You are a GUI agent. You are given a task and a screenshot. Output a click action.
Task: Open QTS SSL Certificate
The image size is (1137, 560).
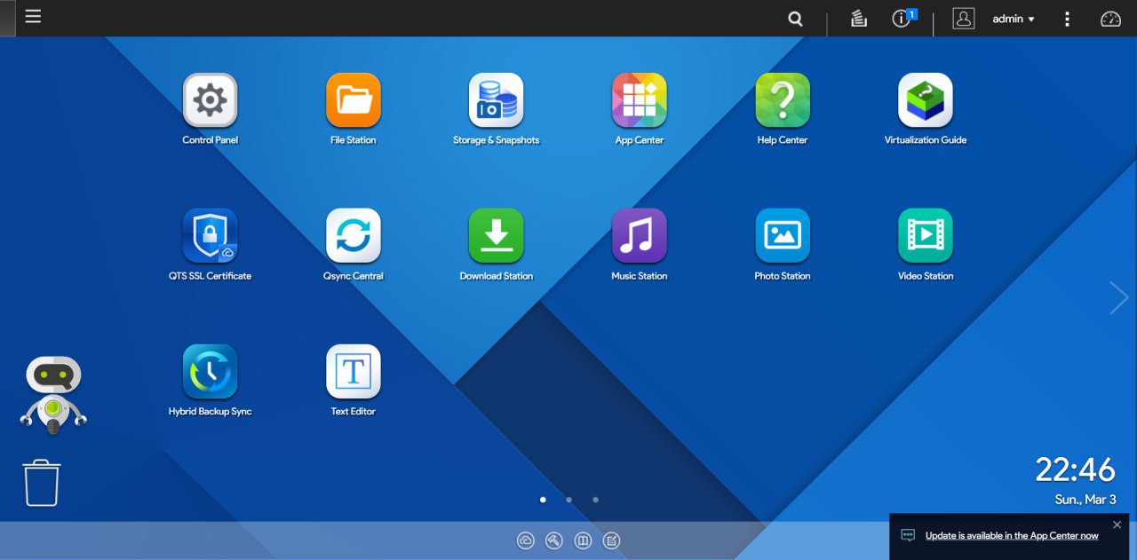(x=210, y=236)
